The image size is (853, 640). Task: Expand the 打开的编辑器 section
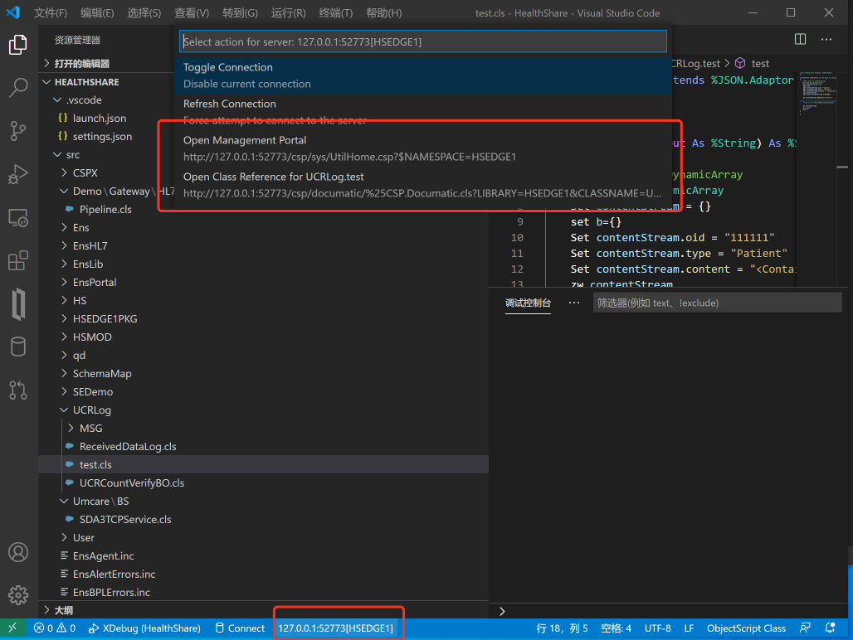[81, 64]
